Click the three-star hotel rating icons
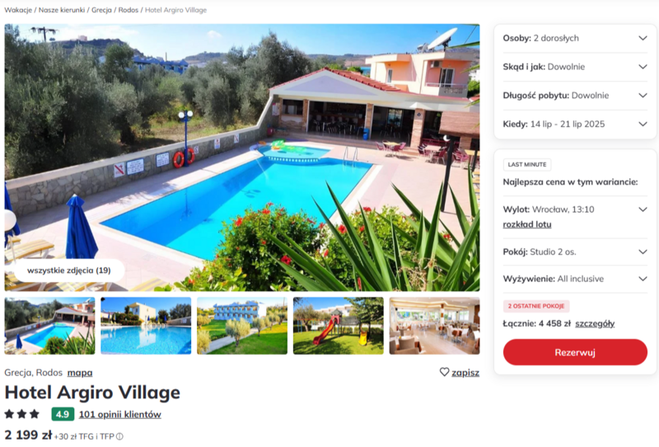 [x=22, y=414]
